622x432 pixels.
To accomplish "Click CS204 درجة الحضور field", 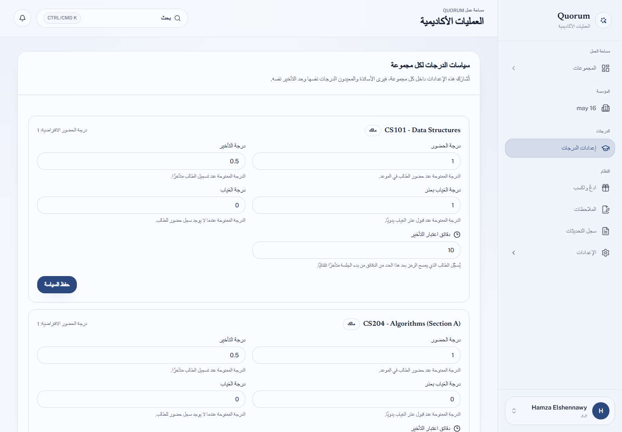I will [356, 355].
